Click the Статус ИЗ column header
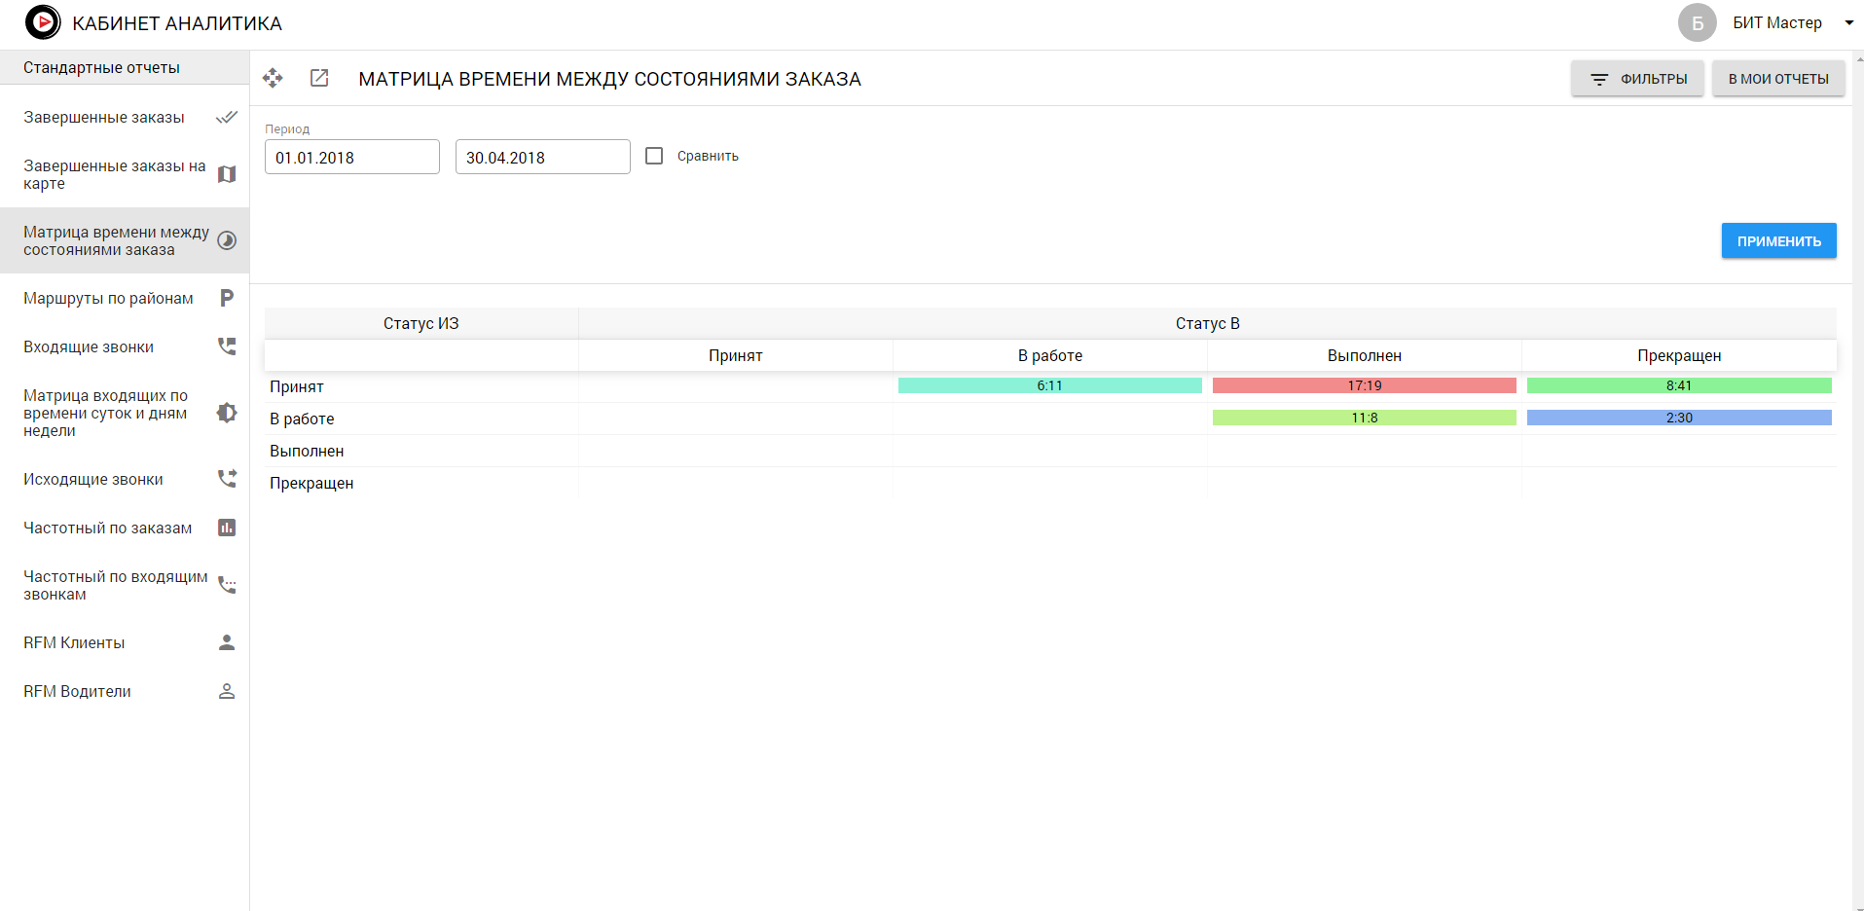This screenshot has height=911, width=1864. [x=420, y=323]
